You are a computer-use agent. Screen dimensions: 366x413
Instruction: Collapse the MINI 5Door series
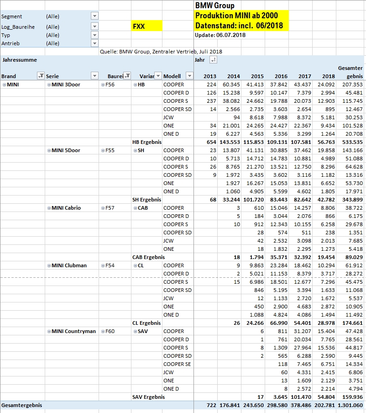pyautogui.click(x=49, y=151)
